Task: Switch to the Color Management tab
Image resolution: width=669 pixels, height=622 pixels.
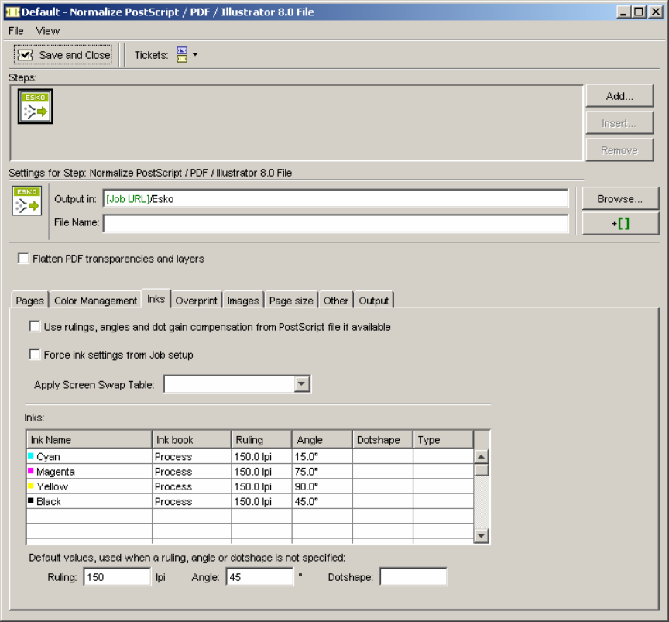Action: [x=95, y=301]
